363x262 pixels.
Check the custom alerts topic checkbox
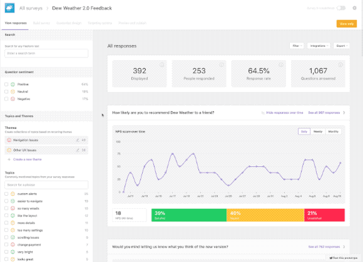pyautogui.click(x=6, y=194)
